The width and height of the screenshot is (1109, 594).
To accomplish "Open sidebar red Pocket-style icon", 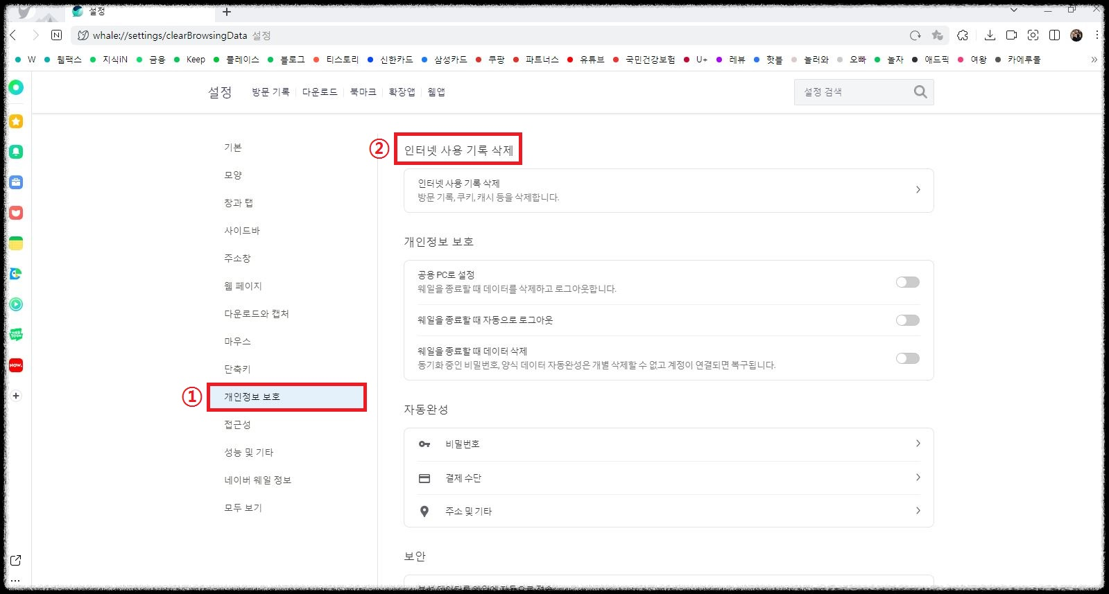I will [16, 213].
